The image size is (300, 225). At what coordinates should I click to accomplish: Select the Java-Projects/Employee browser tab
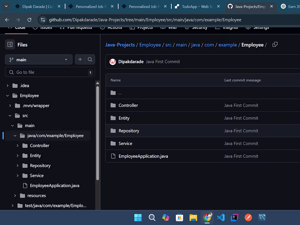[250, 6]
